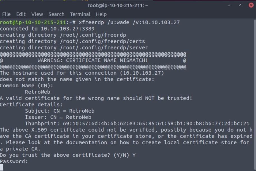Open the Help menu
Screen dimensions: 256x171
click(101, 14)
